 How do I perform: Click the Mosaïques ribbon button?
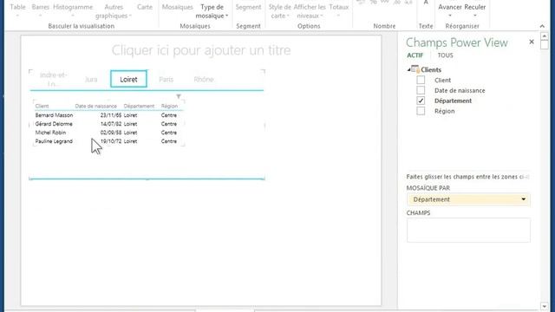[177, 7]
